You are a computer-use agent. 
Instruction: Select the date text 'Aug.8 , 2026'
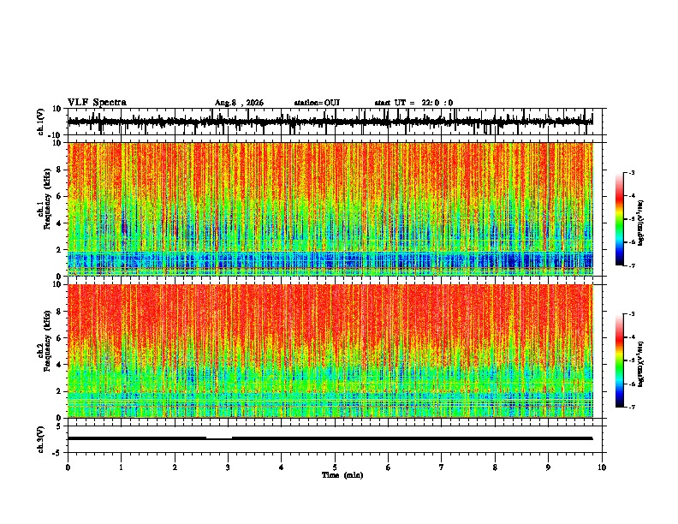click(239, 103)
